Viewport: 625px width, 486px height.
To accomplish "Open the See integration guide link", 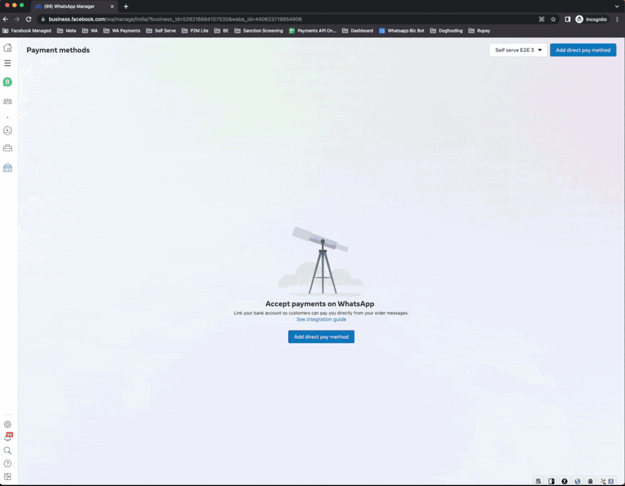I will (x=321, y=320).
